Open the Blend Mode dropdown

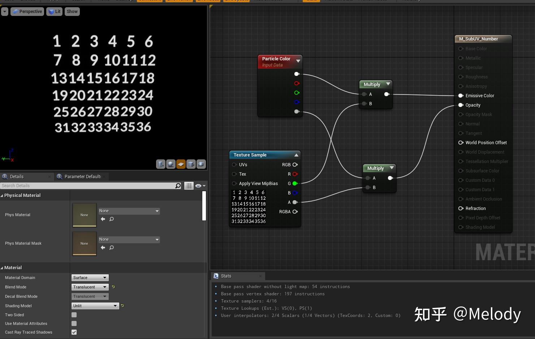[x=90, y=287]
